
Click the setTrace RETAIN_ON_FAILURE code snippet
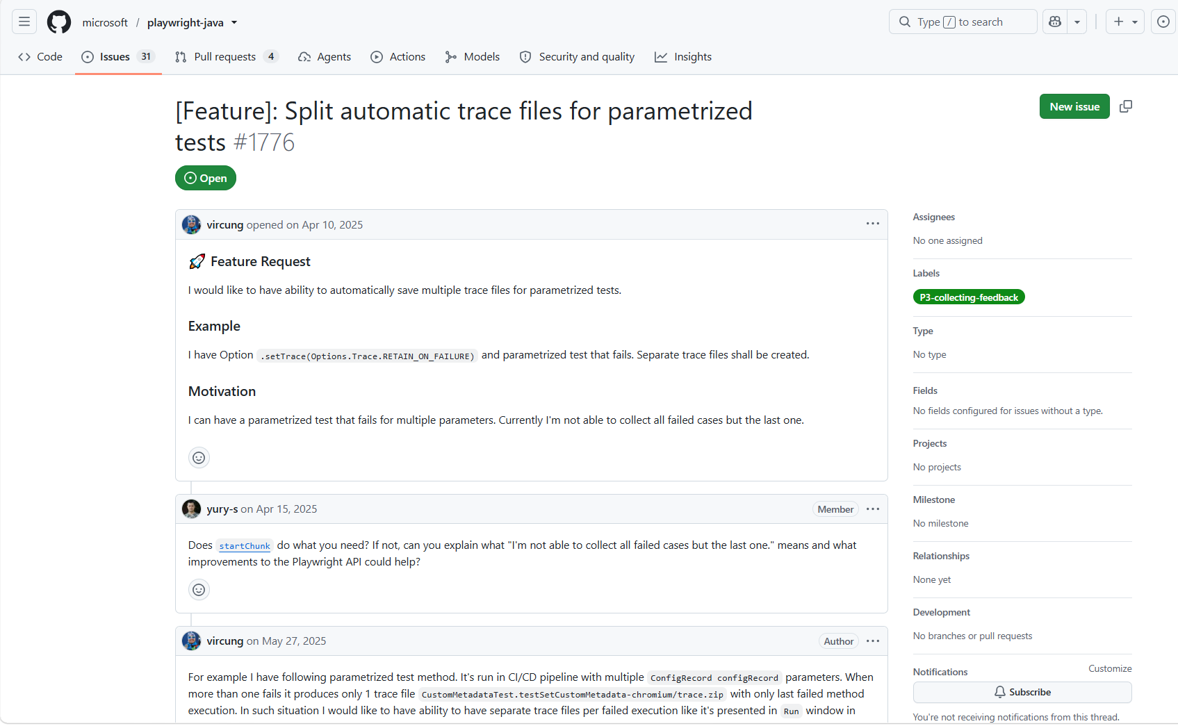(368, 356)
